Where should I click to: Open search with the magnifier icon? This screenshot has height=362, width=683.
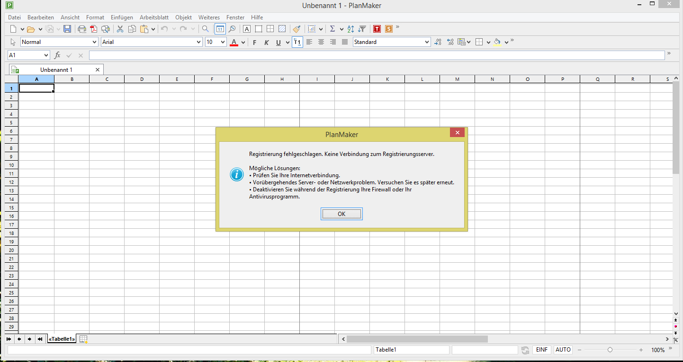pyautogui.click(x=206, y=29)
